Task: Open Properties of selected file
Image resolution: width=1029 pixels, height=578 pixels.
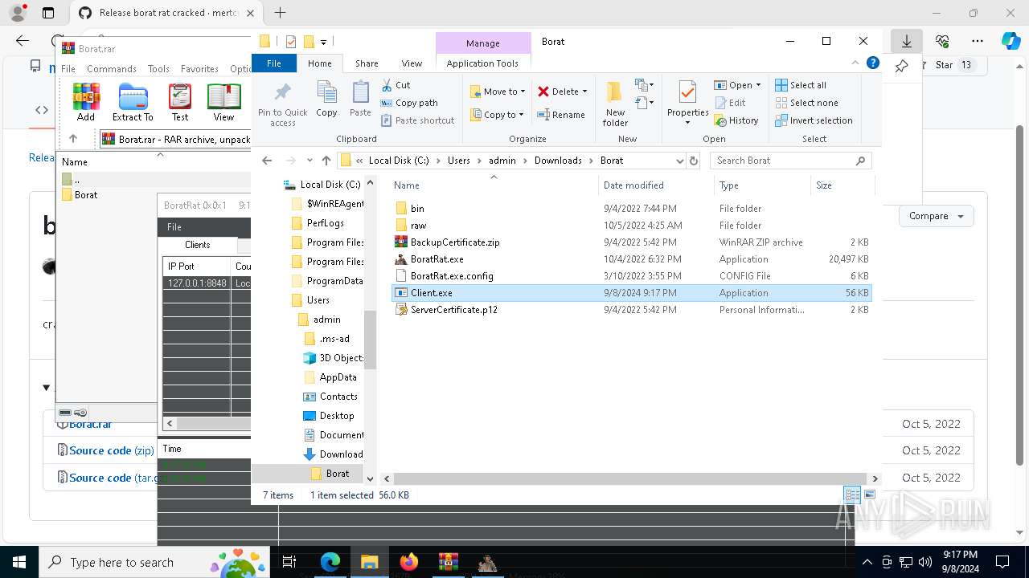Action: [x=687, y=103]
